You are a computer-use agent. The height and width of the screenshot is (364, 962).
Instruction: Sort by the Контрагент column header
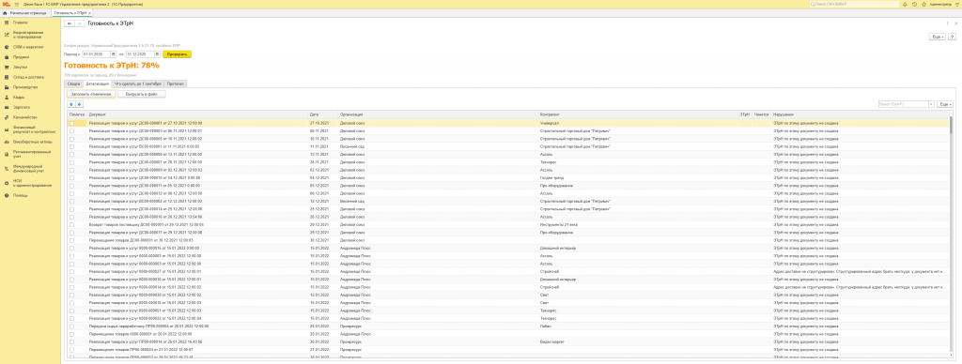pyautogui.click(x=638, y=114)
